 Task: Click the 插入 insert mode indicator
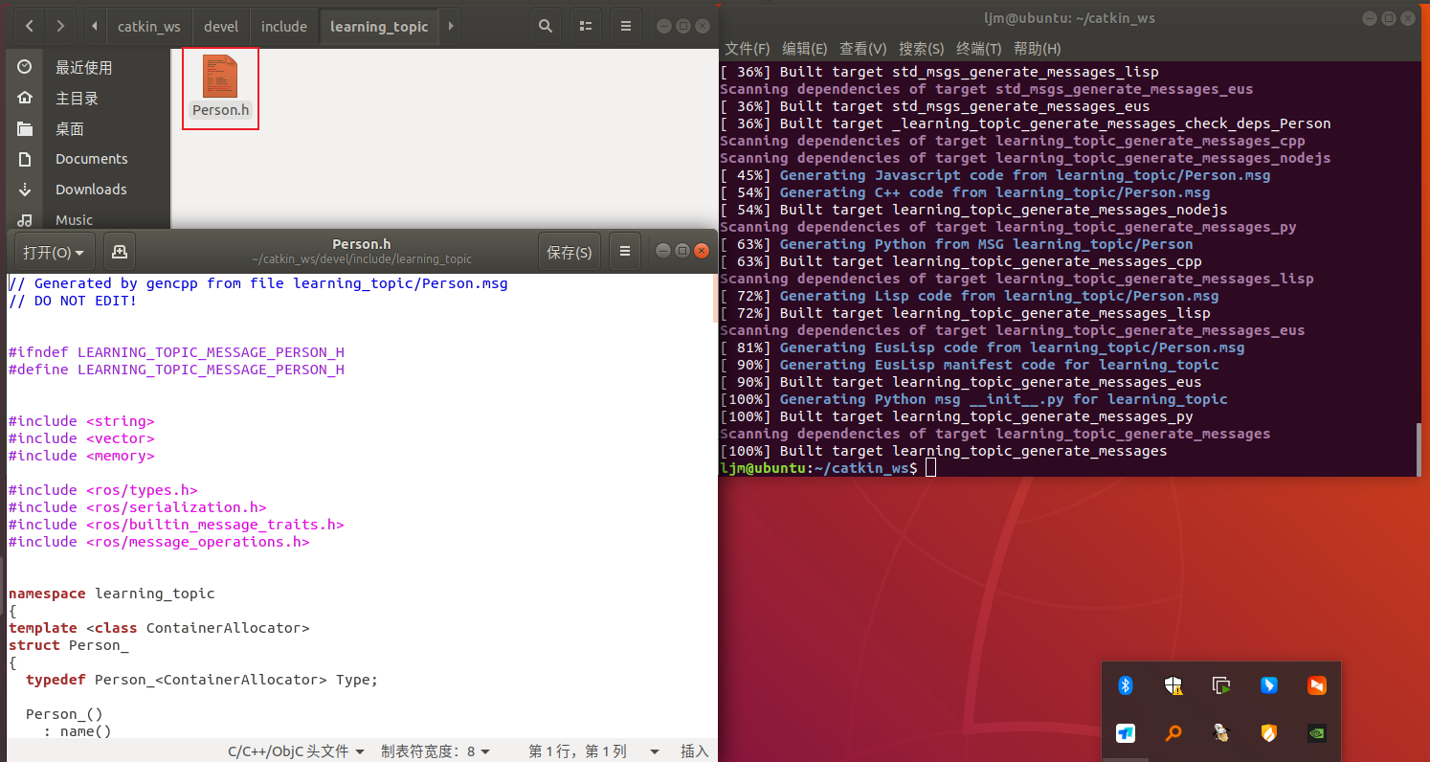pyautogui.click(x=694, y=751)
